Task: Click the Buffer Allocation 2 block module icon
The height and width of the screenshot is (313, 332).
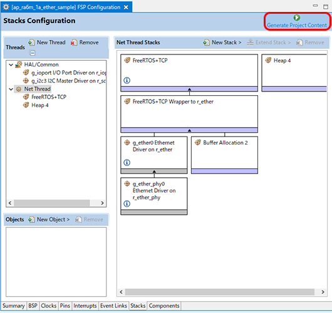Action: [x=198, y=143]
